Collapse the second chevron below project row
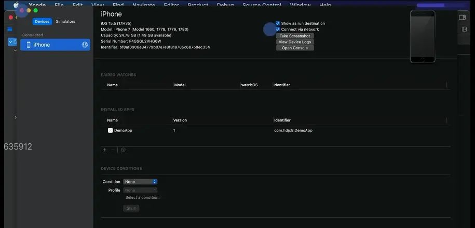The height and width of the screenshot is (228, 475). click(x=15, y=50)
